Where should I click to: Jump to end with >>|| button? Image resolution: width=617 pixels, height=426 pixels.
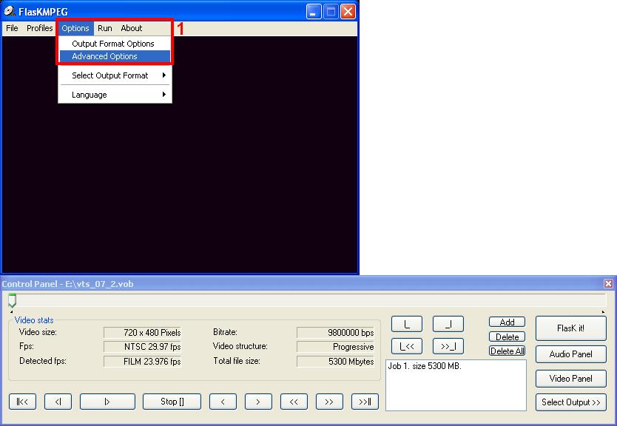coord(365,402)
